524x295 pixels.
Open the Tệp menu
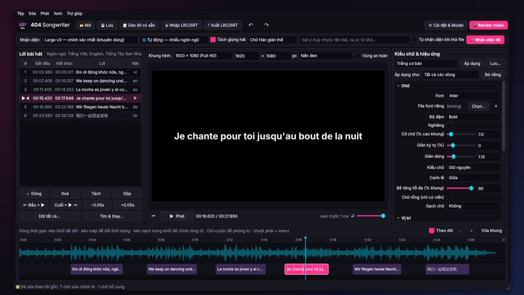tap(20, 13)
